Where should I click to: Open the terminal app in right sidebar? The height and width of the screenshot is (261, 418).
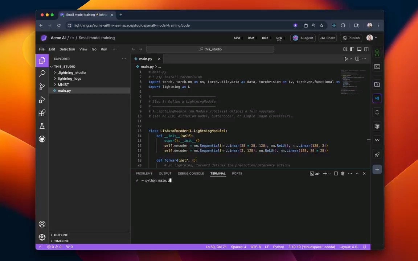[377, 67]
